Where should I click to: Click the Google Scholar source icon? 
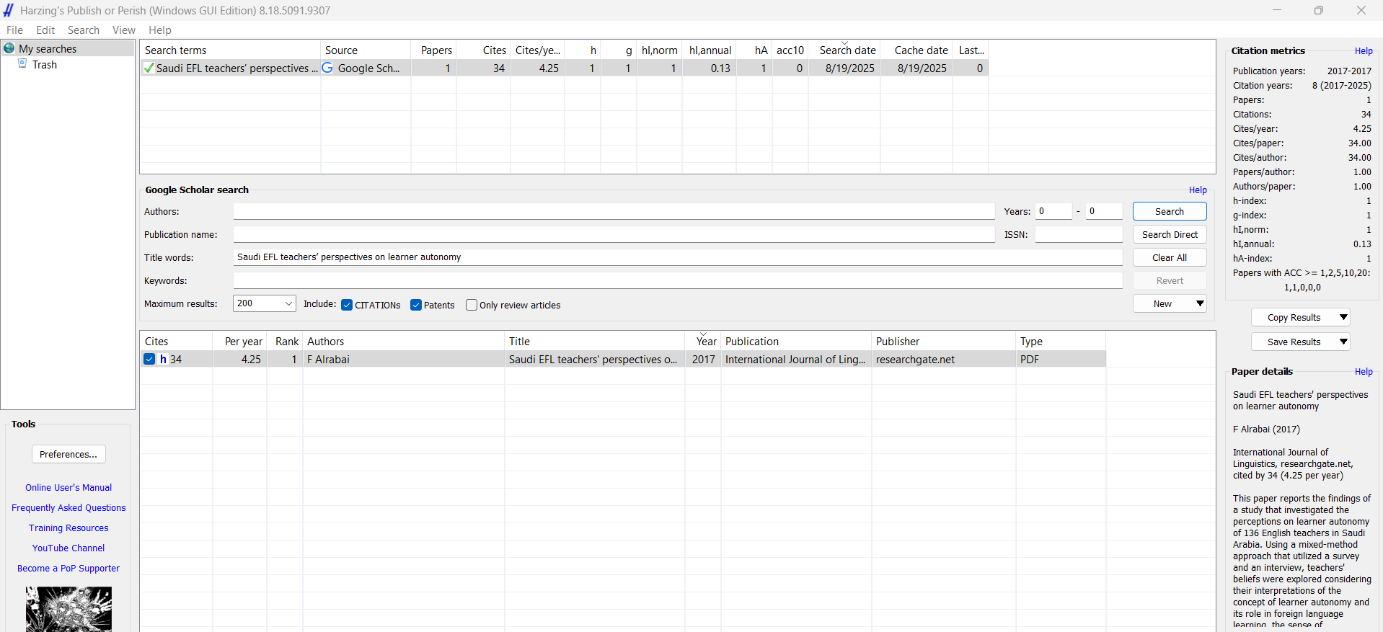[327, 68]
